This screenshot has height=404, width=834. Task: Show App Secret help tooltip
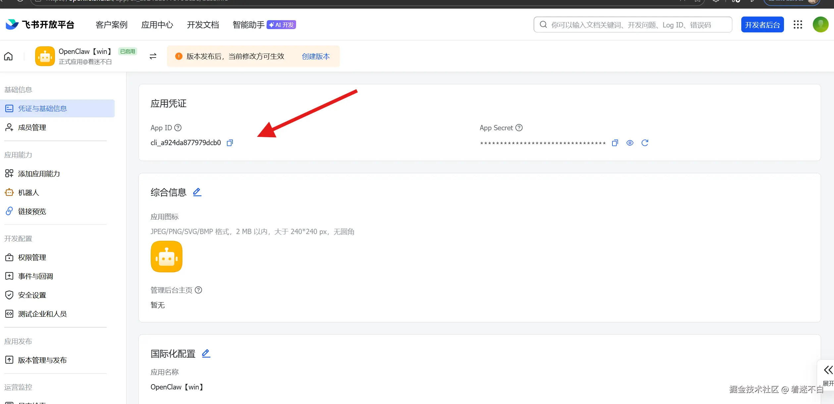[519, 128]
